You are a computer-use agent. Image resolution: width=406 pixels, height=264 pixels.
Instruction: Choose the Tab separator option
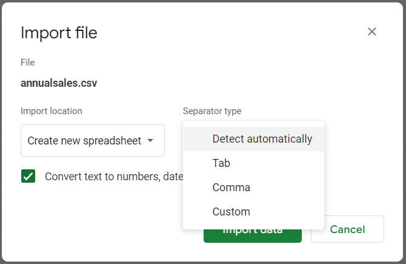[221, 163]
